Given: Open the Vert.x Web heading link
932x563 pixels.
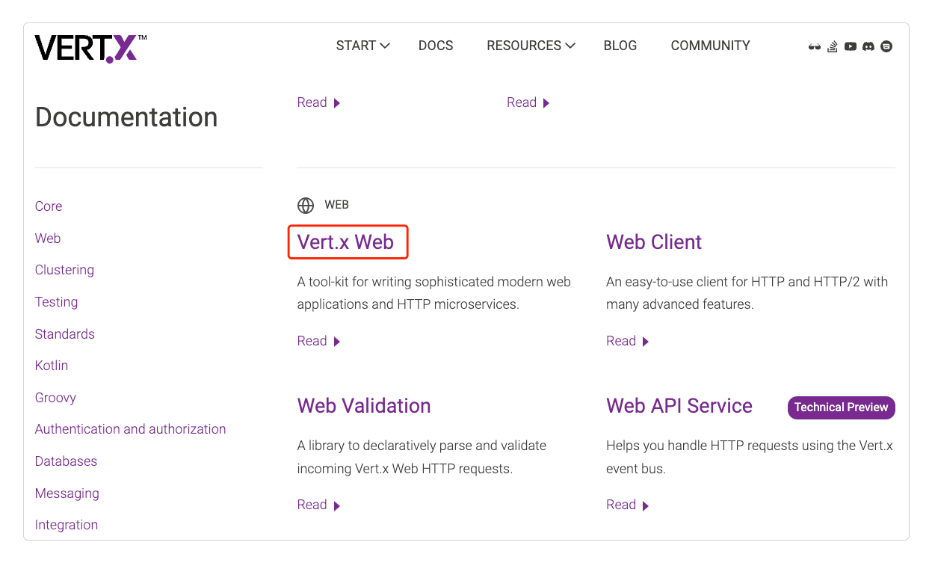Looking at the screenshot, I should pyautogui.click(x=345, y=242).
